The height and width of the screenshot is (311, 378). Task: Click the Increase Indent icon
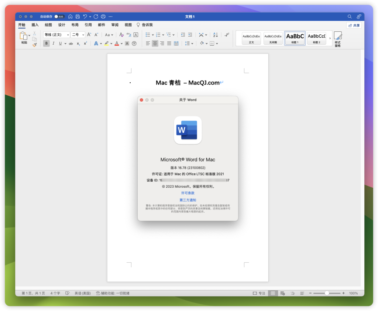190,35
